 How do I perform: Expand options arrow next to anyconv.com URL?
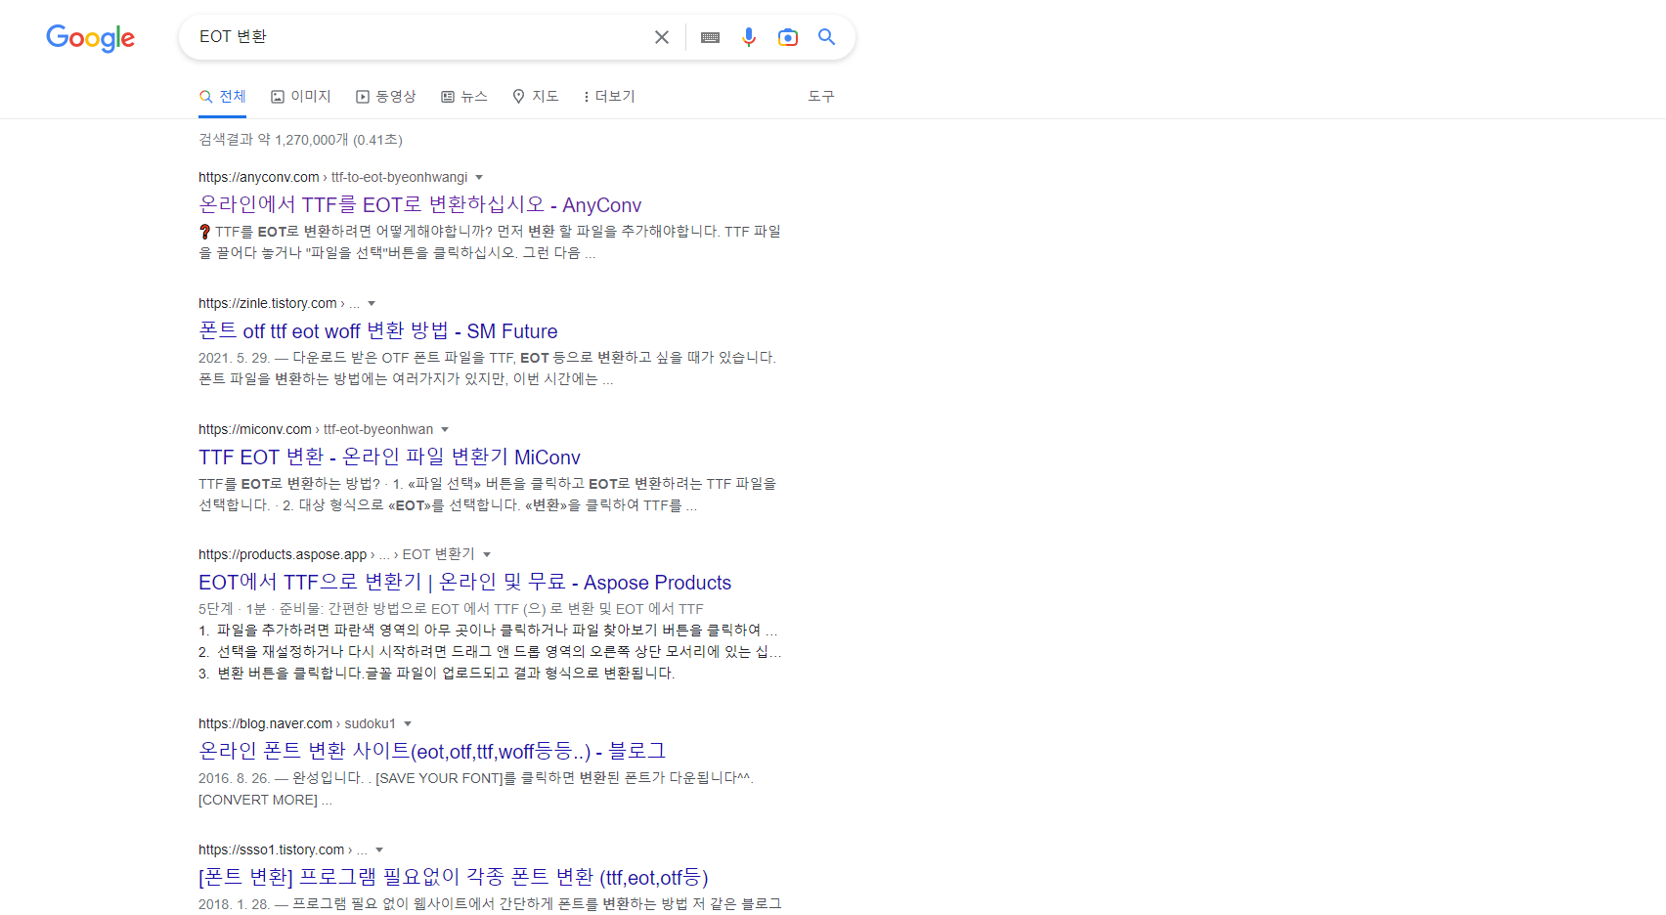479,178
